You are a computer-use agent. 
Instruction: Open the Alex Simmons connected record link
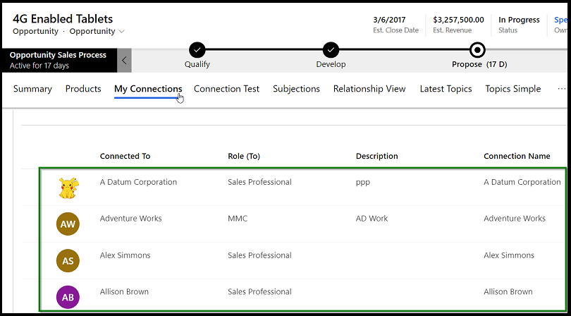click(x=125, y=255)
